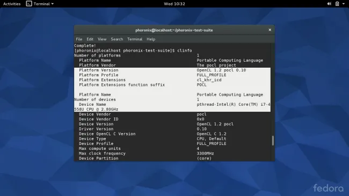Click 'Device Vendor ID' label
The image size is (349, 196).
(99, 119)
